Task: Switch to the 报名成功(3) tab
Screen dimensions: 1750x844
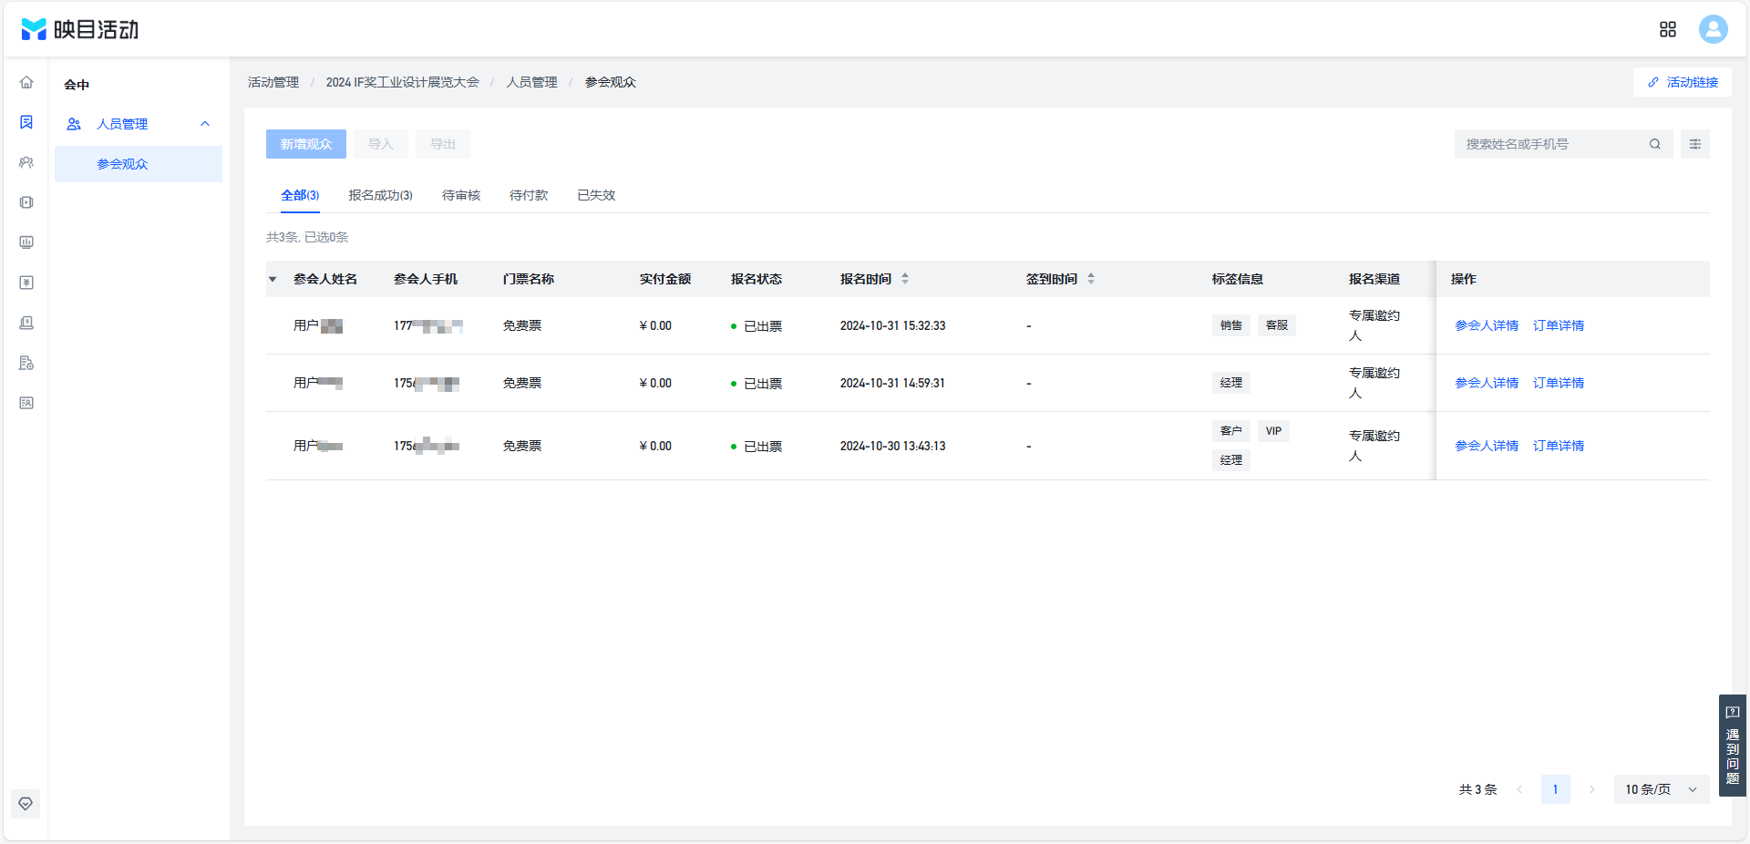Action: (x=380, y=195)
